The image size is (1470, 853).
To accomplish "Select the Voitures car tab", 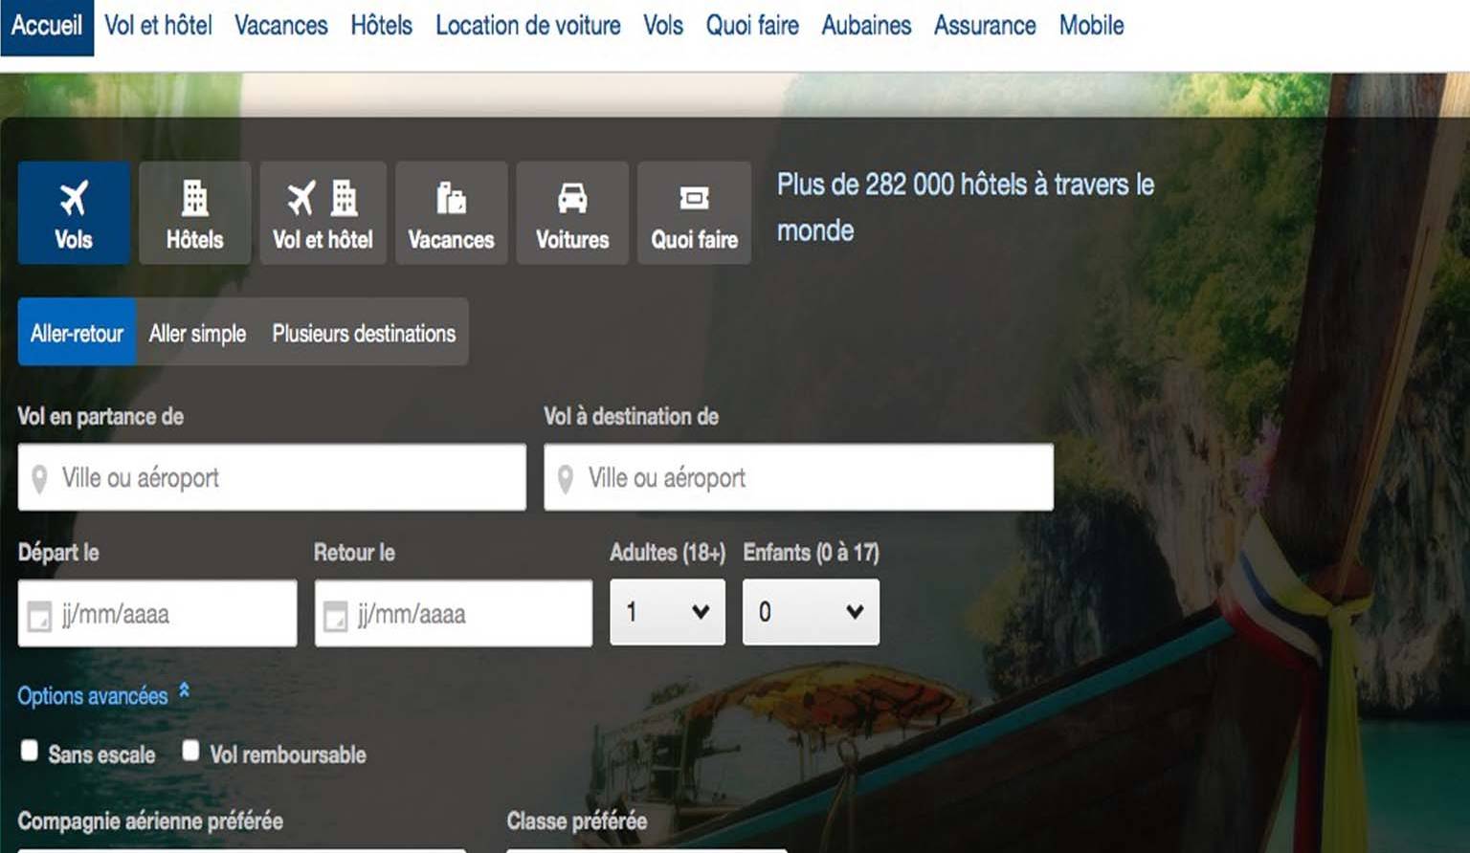I will (572, 212).
